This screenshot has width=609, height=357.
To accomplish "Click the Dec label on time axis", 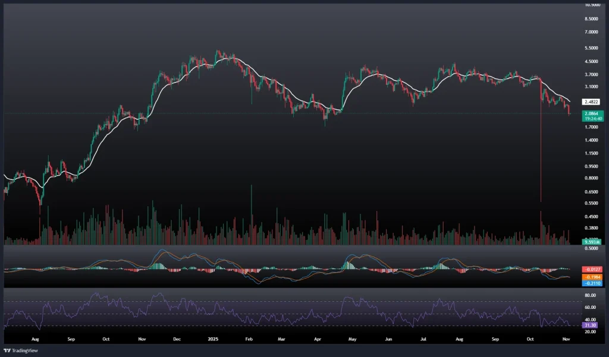I will tap(177, 340).
